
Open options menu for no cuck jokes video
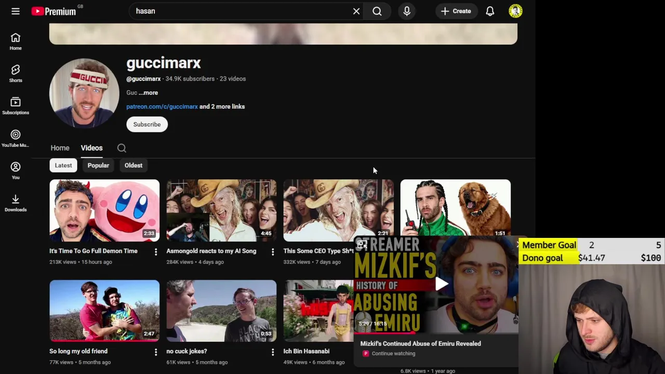point(272,352)
